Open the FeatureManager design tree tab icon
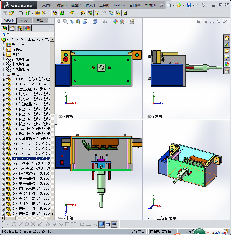This screenshot has height=235, width=231. click(x=4, y=28)
